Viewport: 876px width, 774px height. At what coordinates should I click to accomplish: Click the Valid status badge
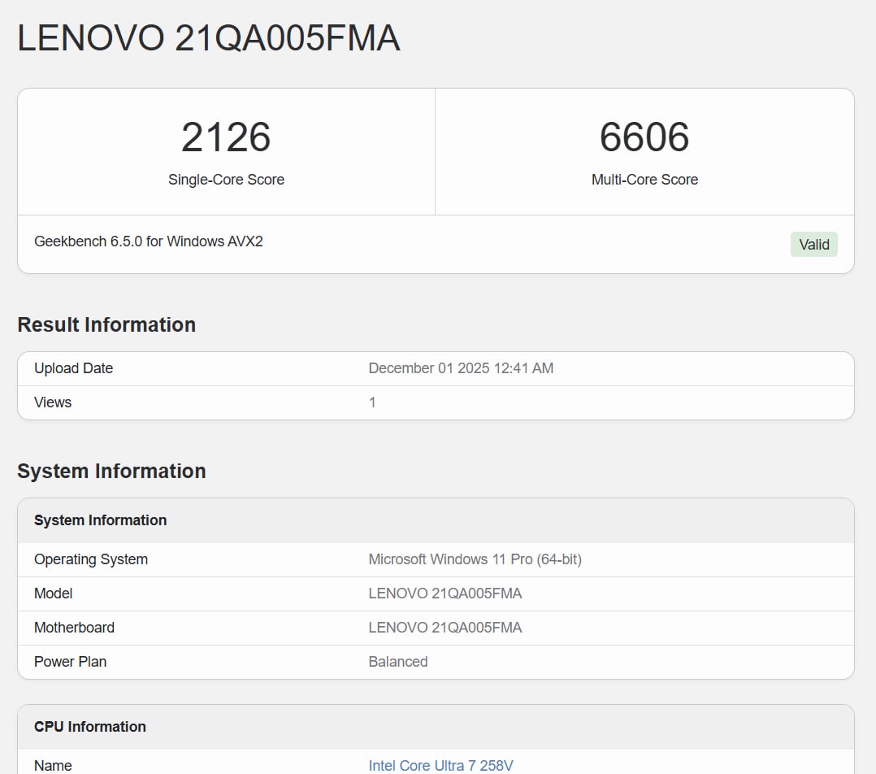813,244
